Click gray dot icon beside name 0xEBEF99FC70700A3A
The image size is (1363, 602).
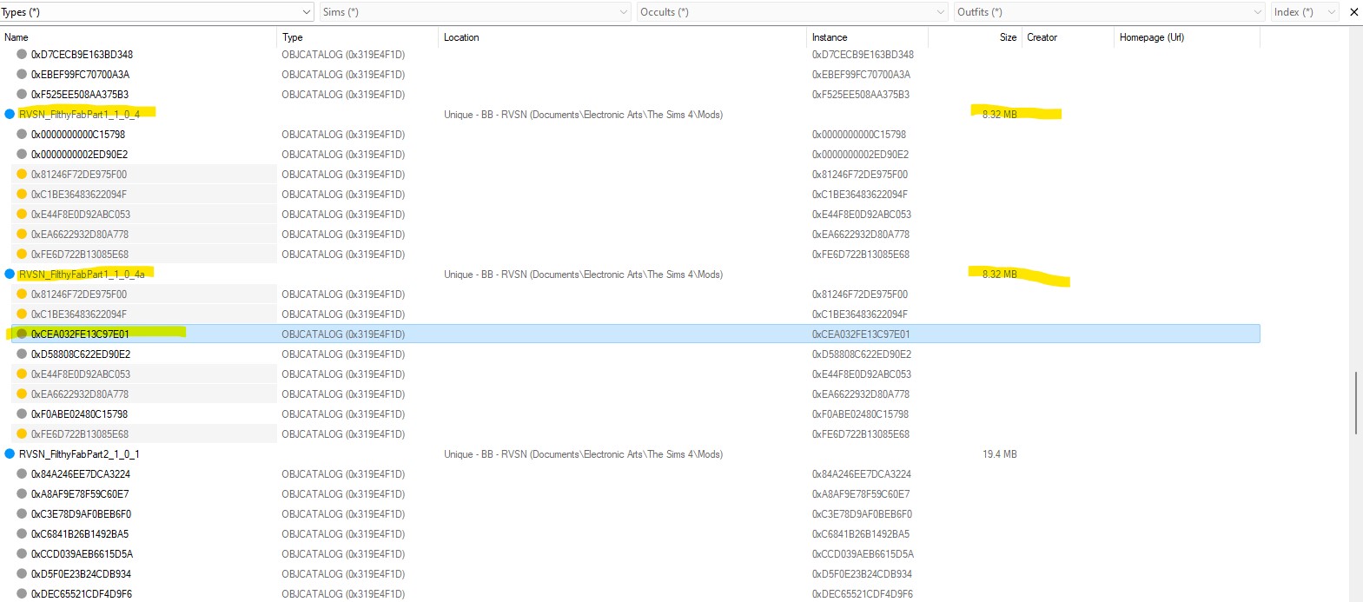click(x=22, y=74)
